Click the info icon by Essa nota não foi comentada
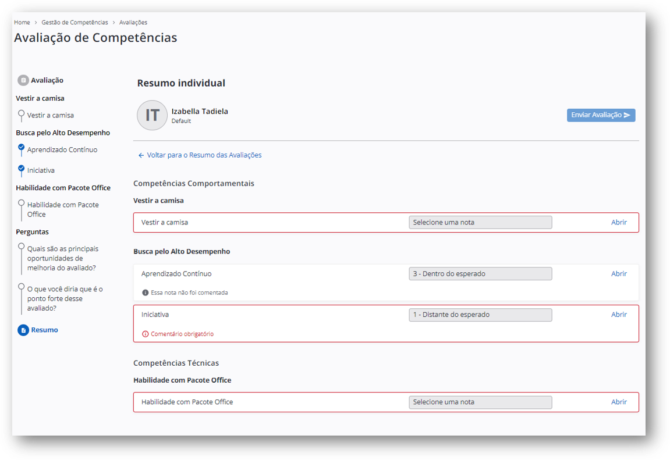The image size is (670, 460). point(146,293)
